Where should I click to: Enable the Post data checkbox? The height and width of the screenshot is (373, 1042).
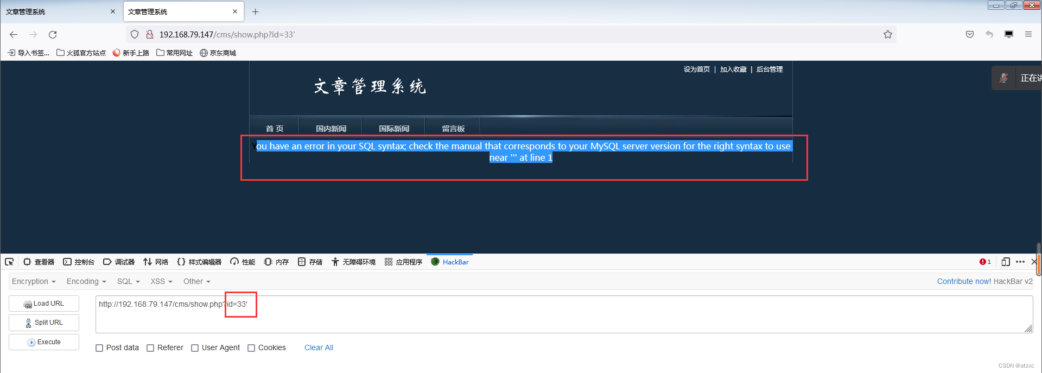coord(99,348)
